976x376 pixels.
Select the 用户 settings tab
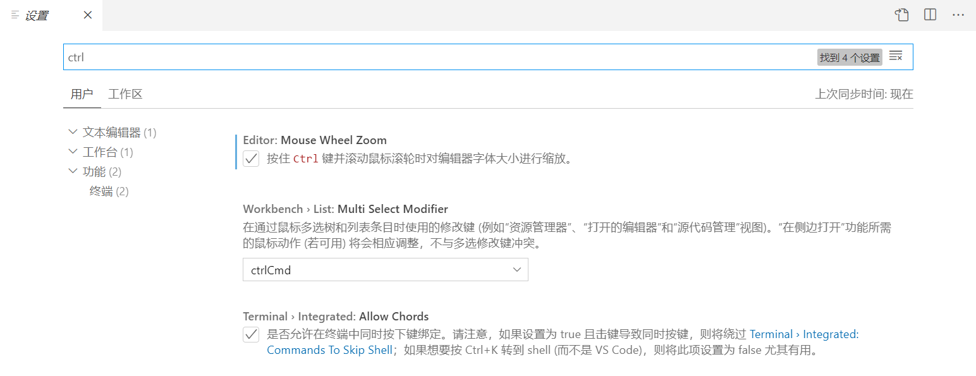[82, 94]
